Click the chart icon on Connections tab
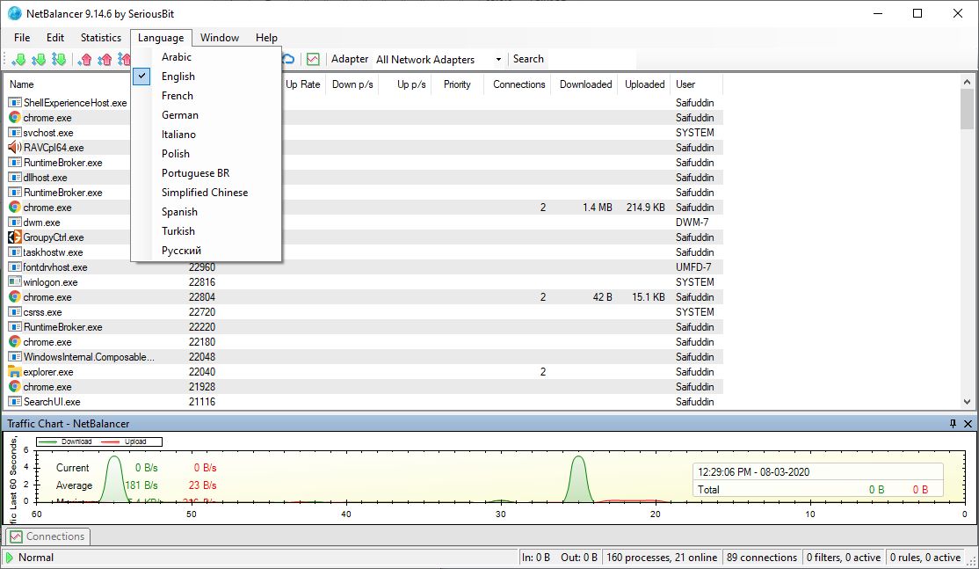 coord(16,536)
